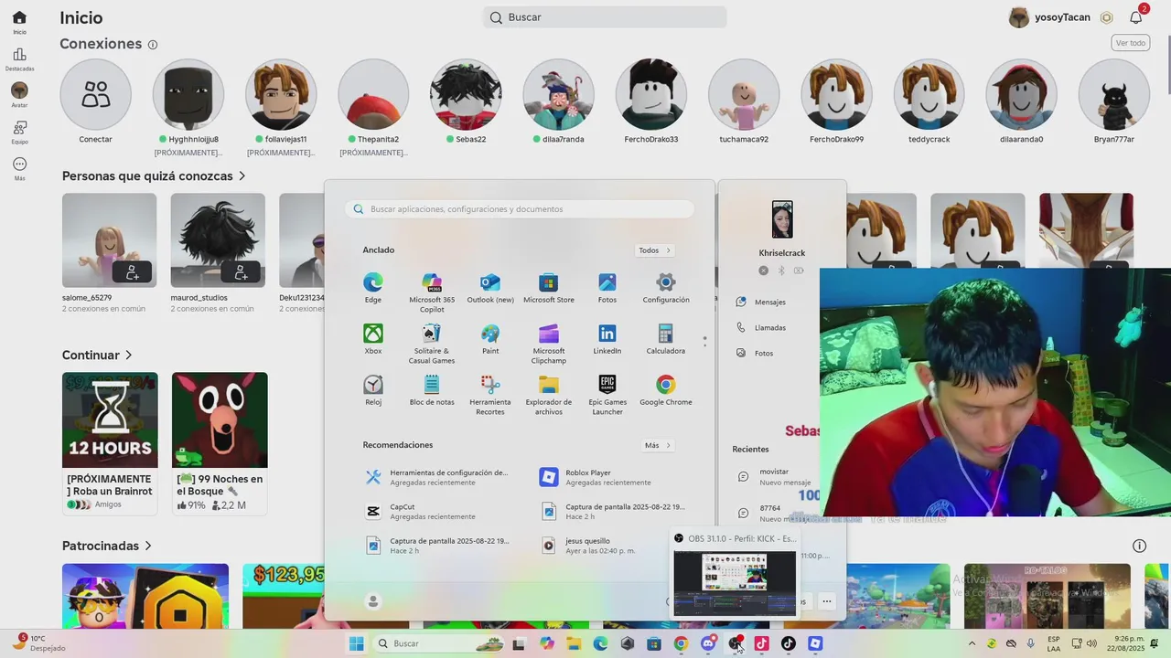Image resolution: width=1171 pixels, height=658 pixels.
Task: Click Windows Start button on taskbar
Action: (356, 643)
